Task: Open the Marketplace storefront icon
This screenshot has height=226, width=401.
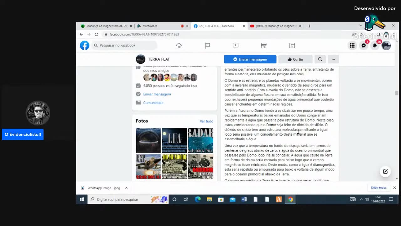Action: tap(264, 46)
